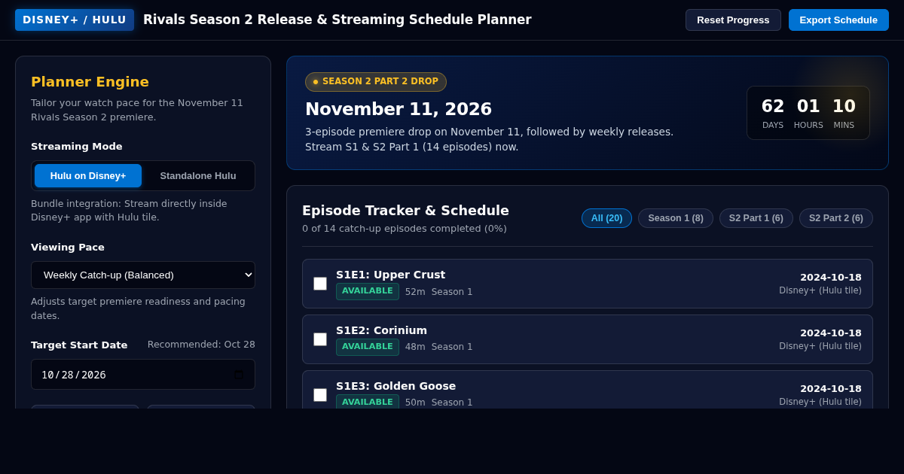
Task: Click "0 of 14 catch-up episodes completed" text
Action: pyautogui.click(x=405, y=229)
